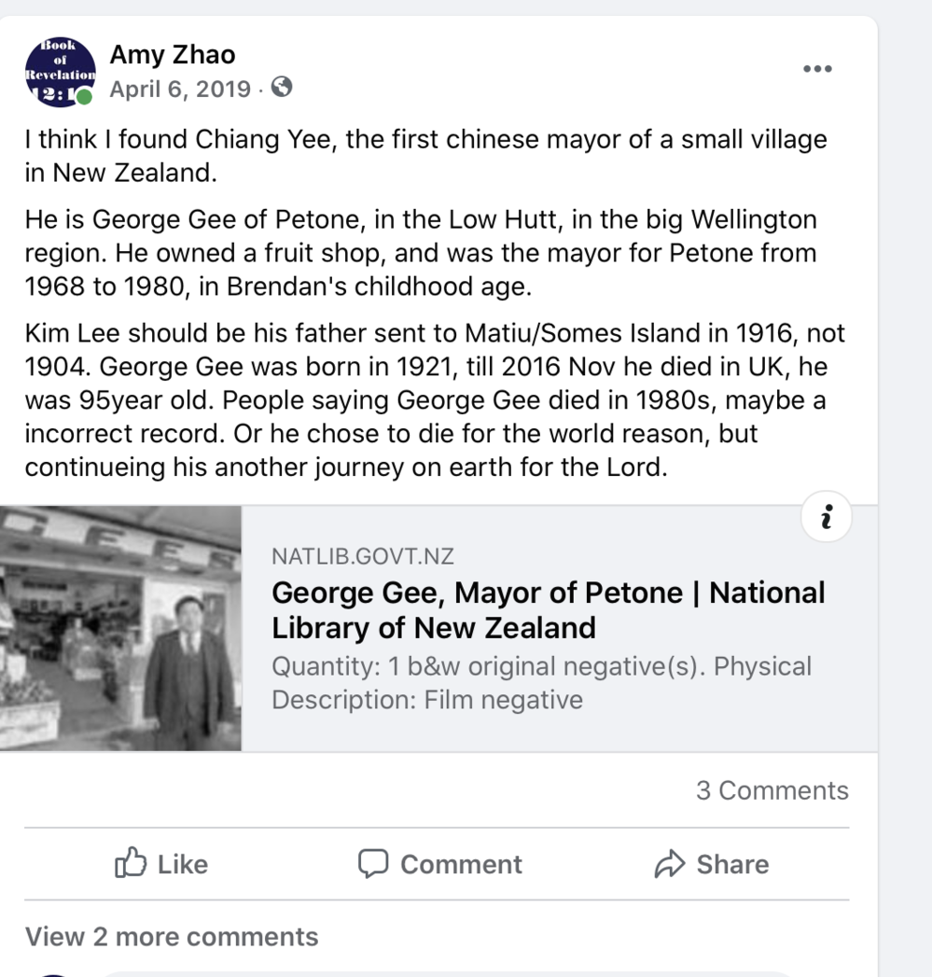Click the paragraph about Petone fruit shop
Screen dimensions: 932x977
tap(420, 253)
